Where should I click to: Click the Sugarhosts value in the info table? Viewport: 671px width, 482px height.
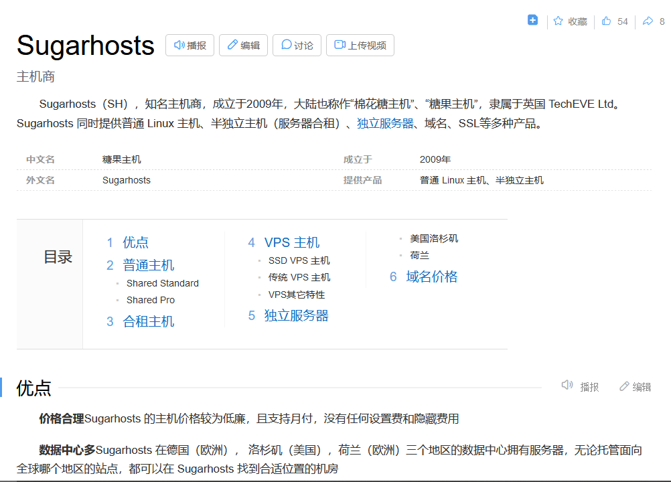(x=127, y=180)
